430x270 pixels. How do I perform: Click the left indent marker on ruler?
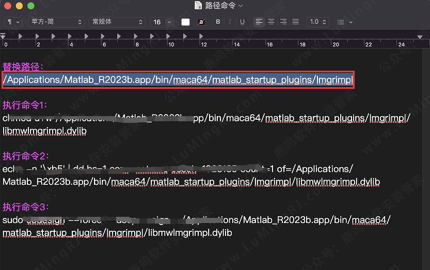[x=3, y=37]
